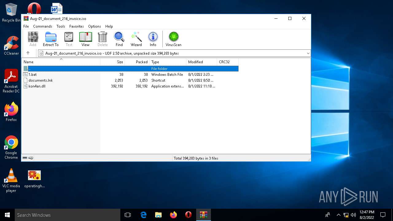Open Opera from the taskbar

[x=189, y=215]
